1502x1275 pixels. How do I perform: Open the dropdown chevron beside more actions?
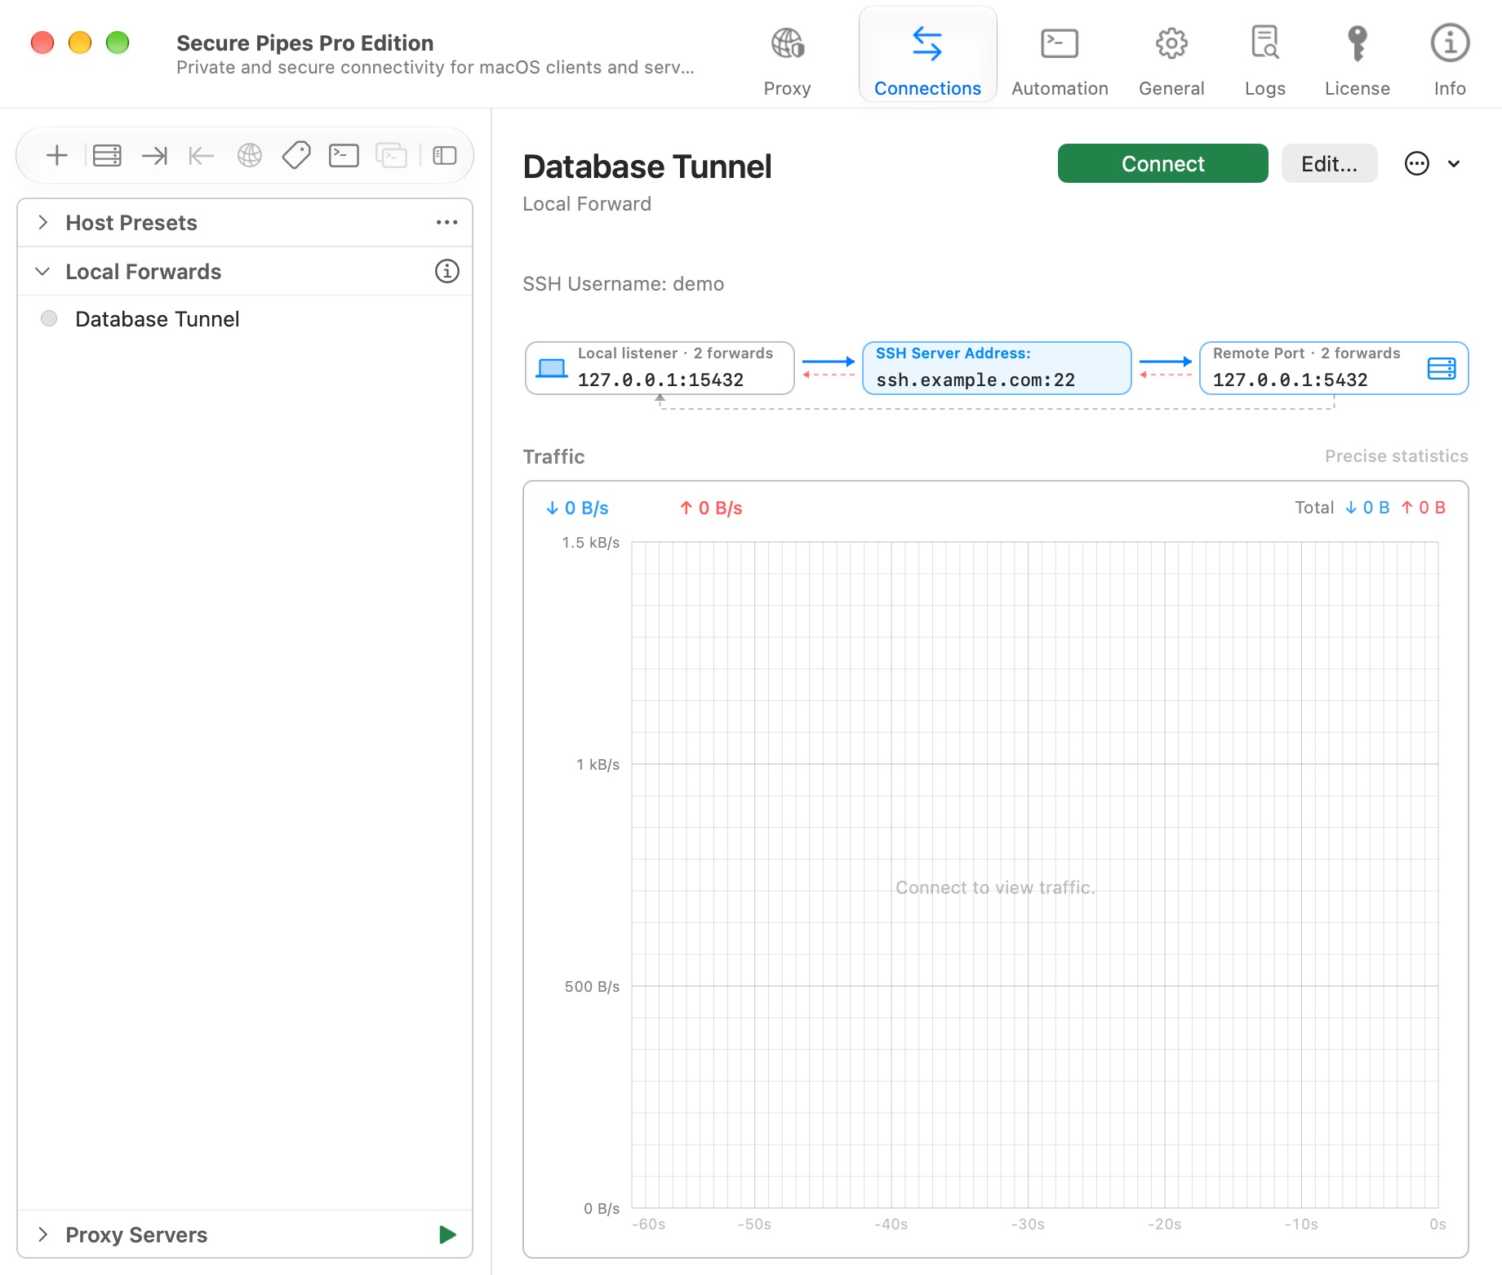coord(1454,163)
